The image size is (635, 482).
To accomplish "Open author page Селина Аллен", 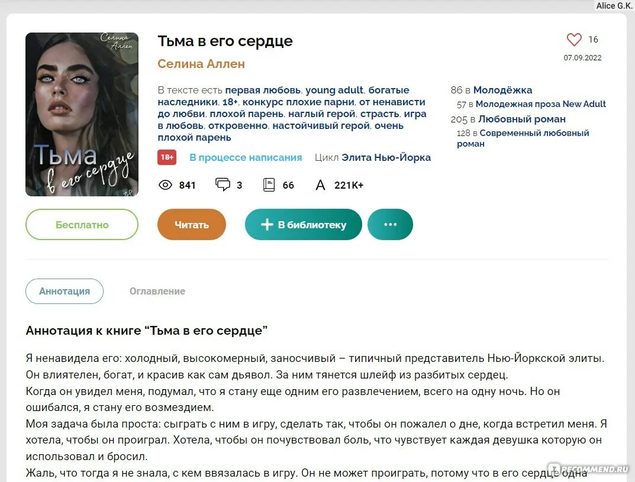I will click(x=201, y=64).
